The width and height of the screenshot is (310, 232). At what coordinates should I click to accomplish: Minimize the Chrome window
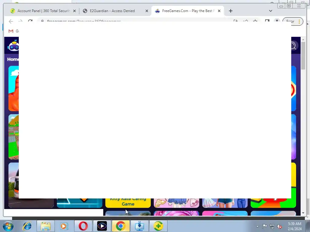[x=281, y=6]
